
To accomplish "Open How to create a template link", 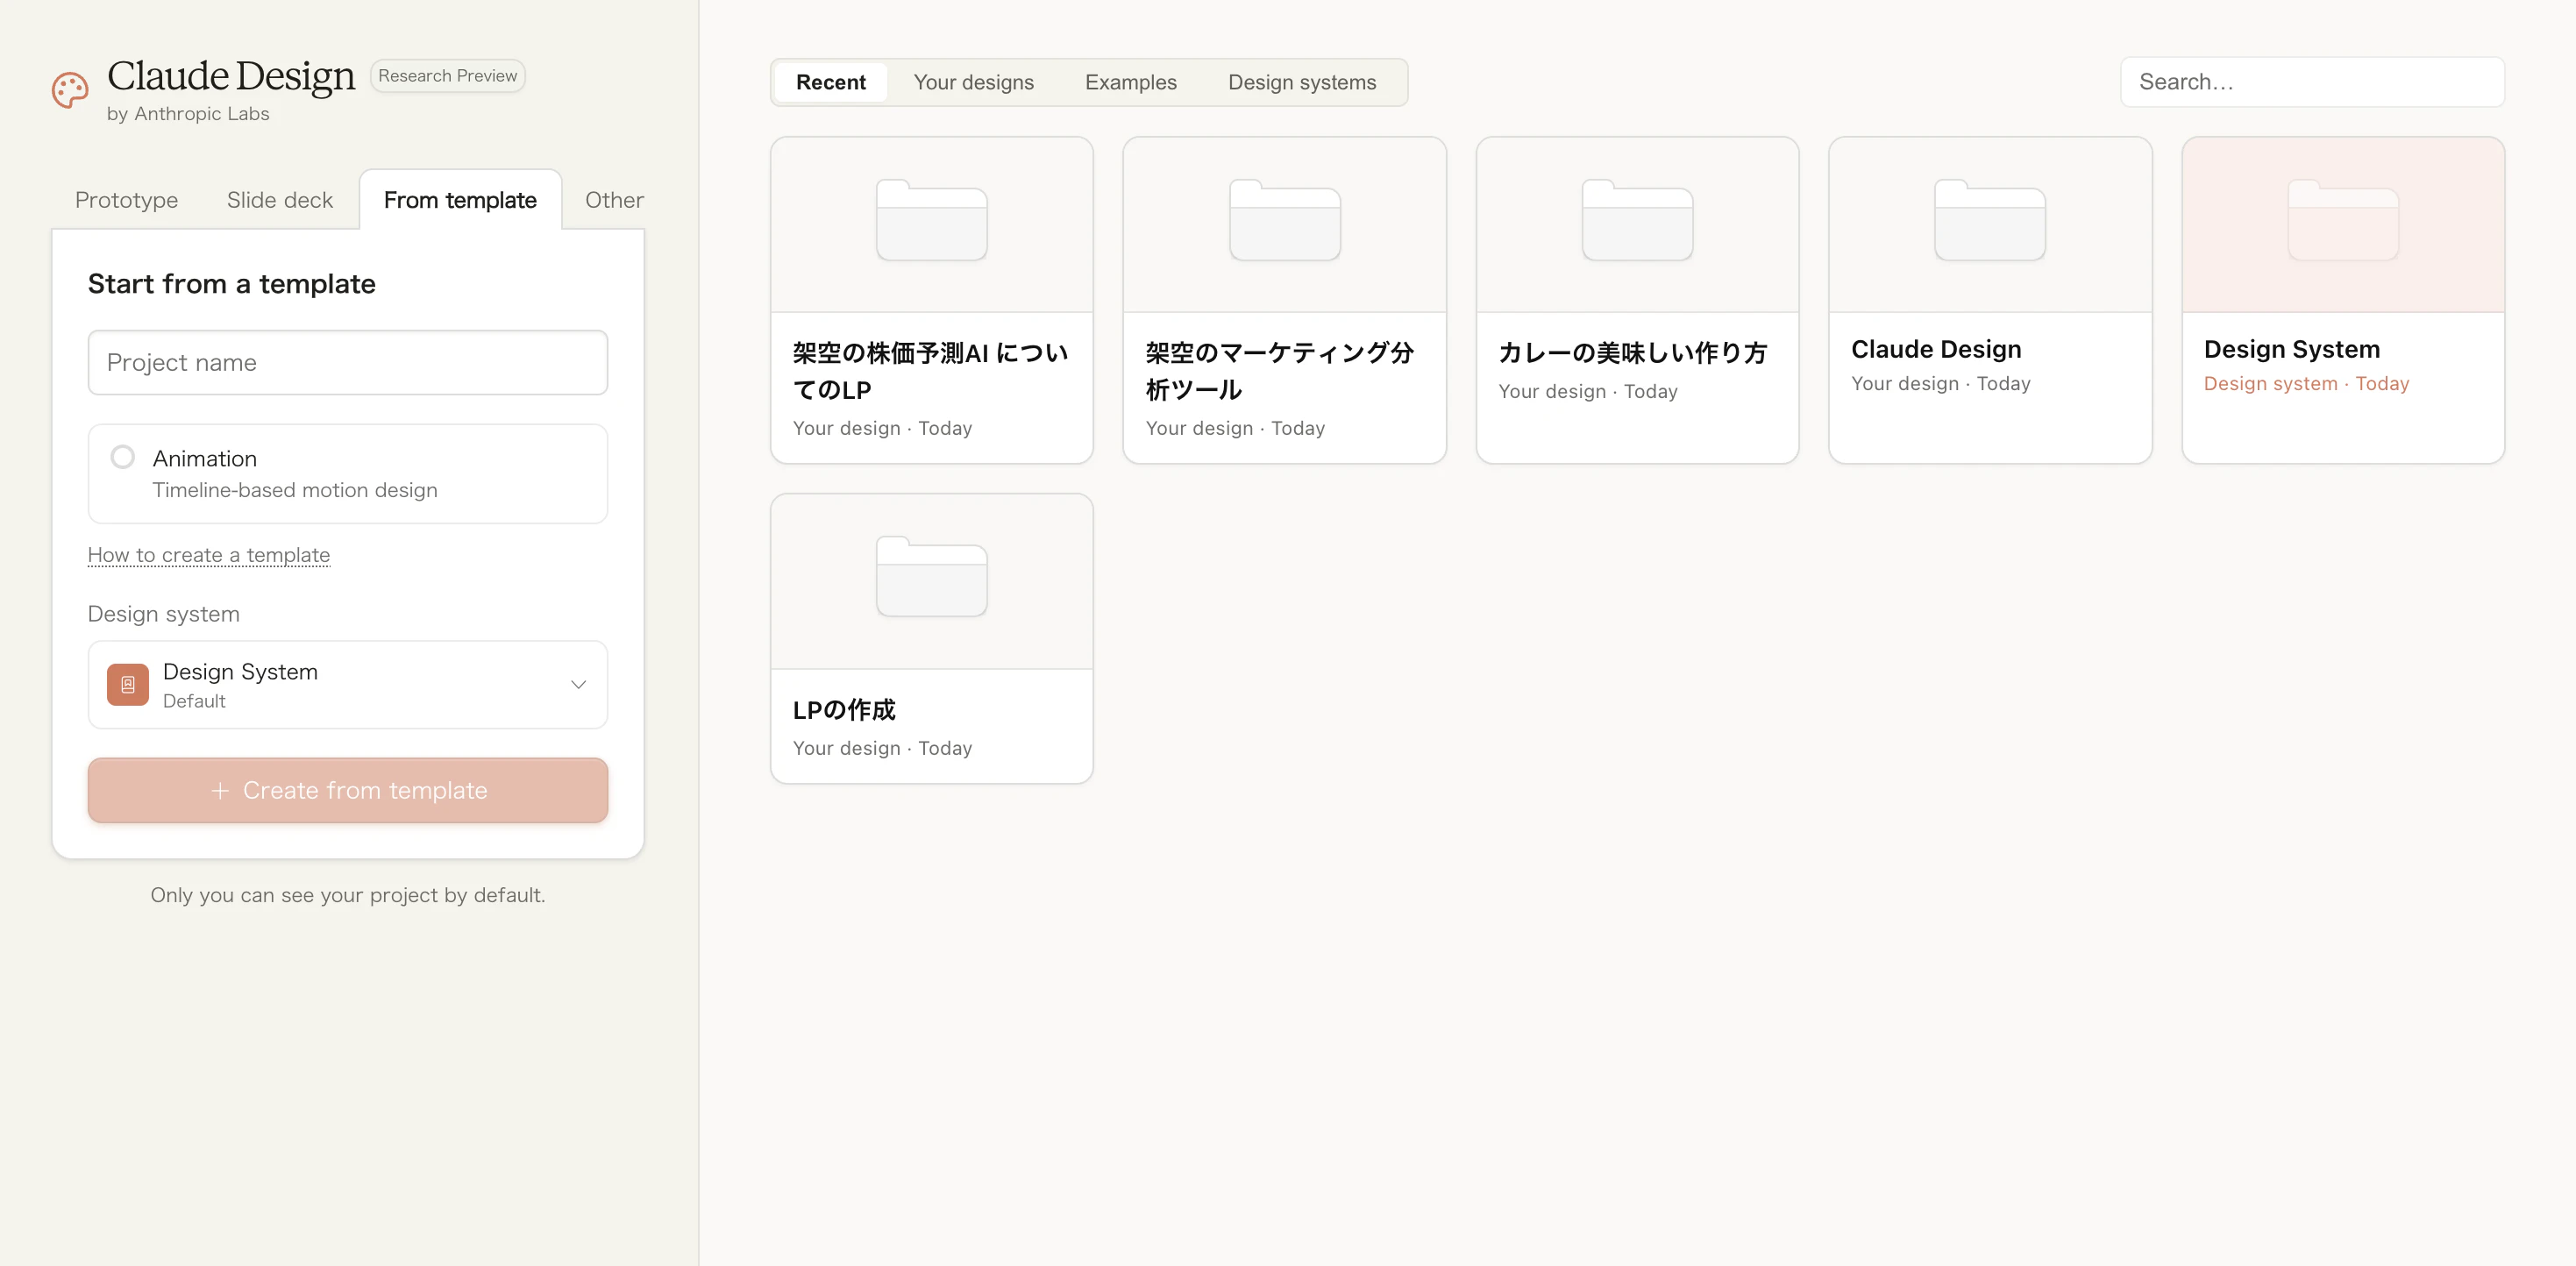I will [x=209, y=555].
